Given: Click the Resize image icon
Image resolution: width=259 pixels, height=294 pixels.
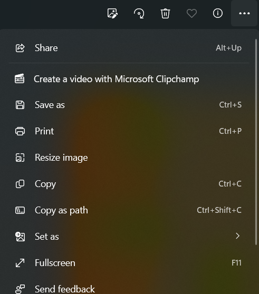Looking at the screenshot, I should coord(20,158).
